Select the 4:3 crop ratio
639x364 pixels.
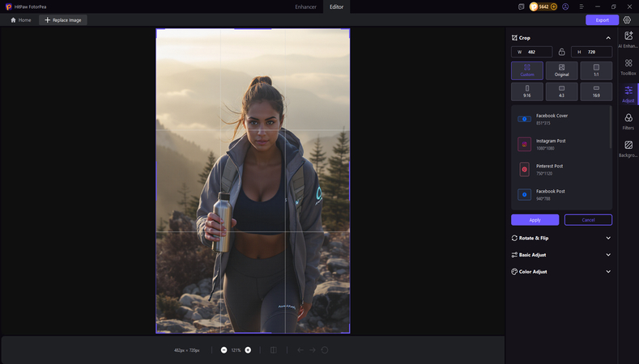[x=561, y=91]
